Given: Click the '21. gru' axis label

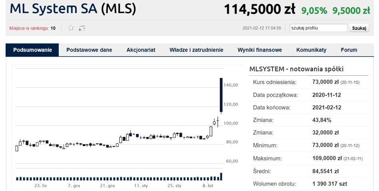Looking at the screenshot, I should click(108, 186).
